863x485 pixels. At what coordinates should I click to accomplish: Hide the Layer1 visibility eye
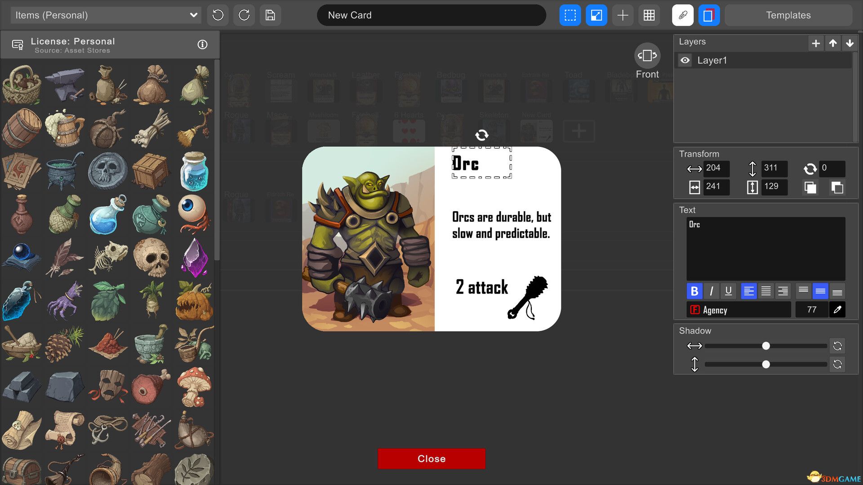pyautogui.click(x=685, y=60)
